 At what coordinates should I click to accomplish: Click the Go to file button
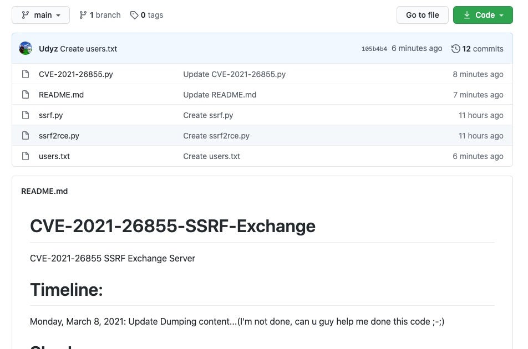click(422, 15)
